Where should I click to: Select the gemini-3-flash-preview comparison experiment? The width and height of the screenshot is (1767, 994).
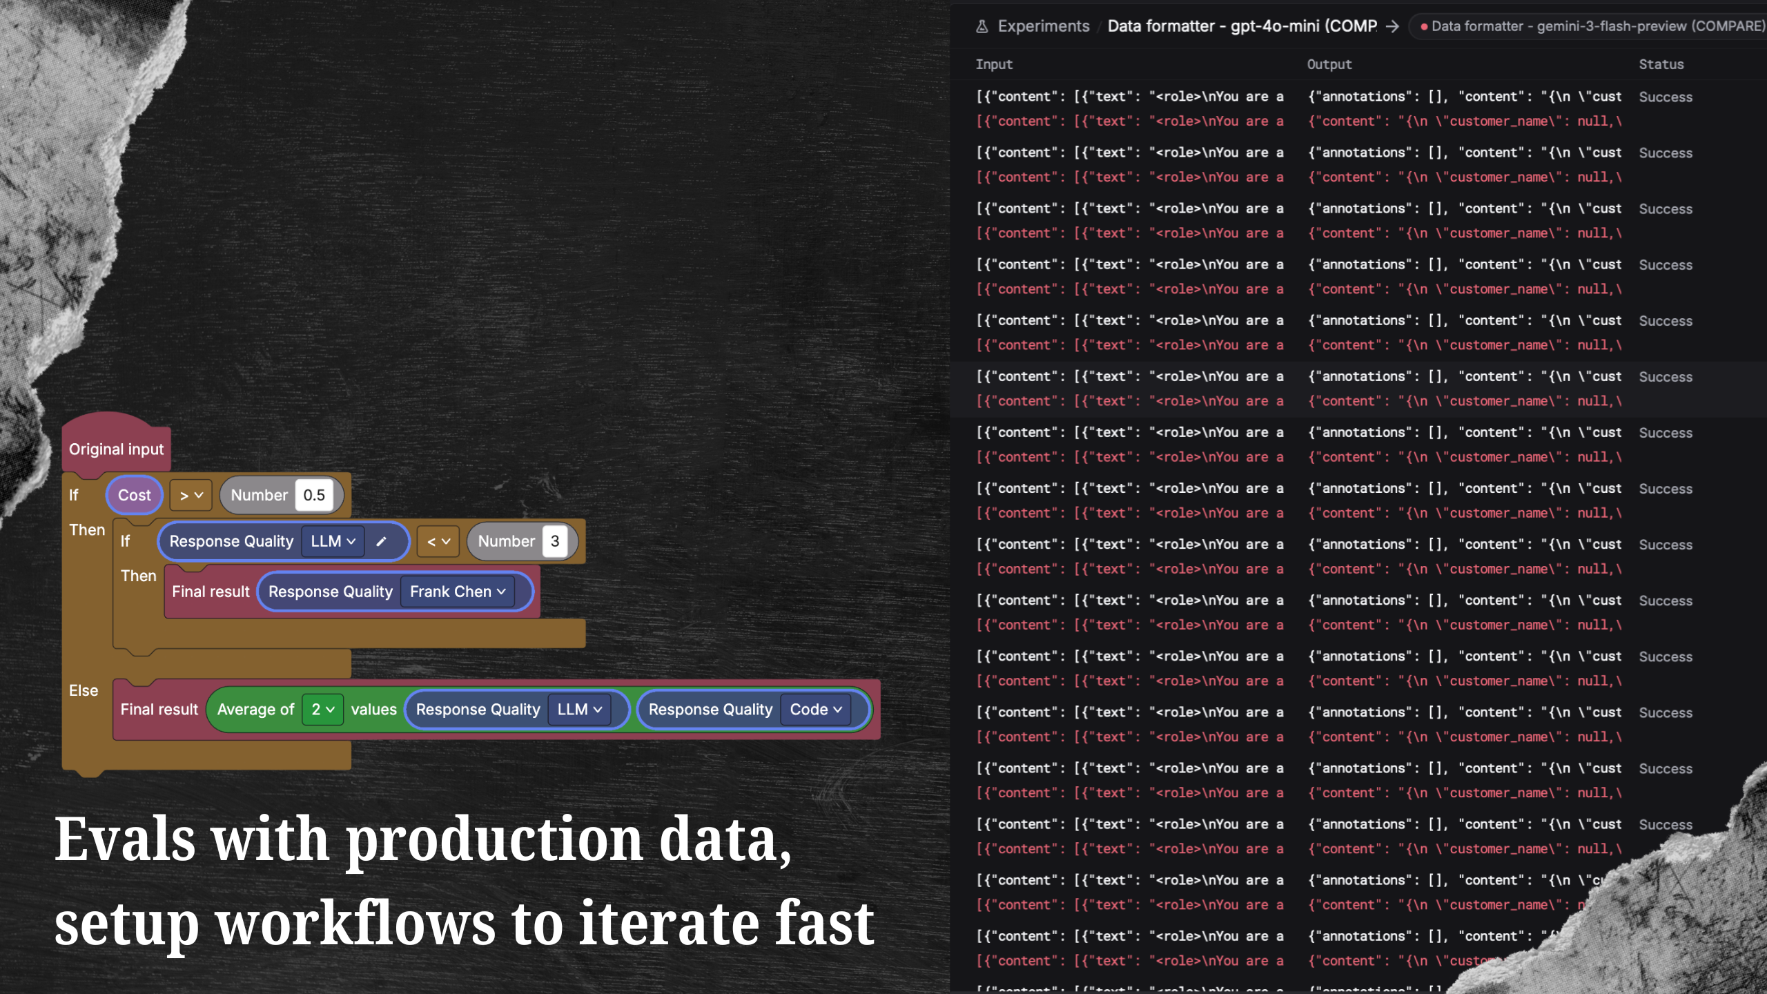pyautogui.click(x=1588, y=26)
